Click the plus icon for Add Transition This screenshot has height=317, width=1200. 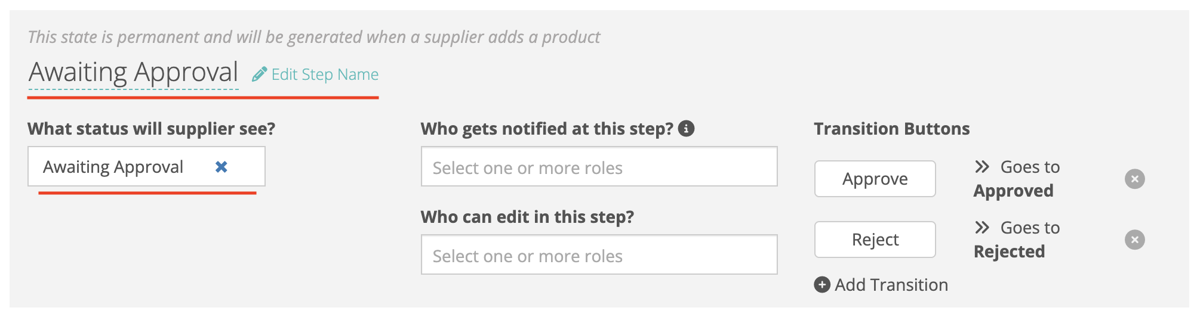(x=822, y=285)
